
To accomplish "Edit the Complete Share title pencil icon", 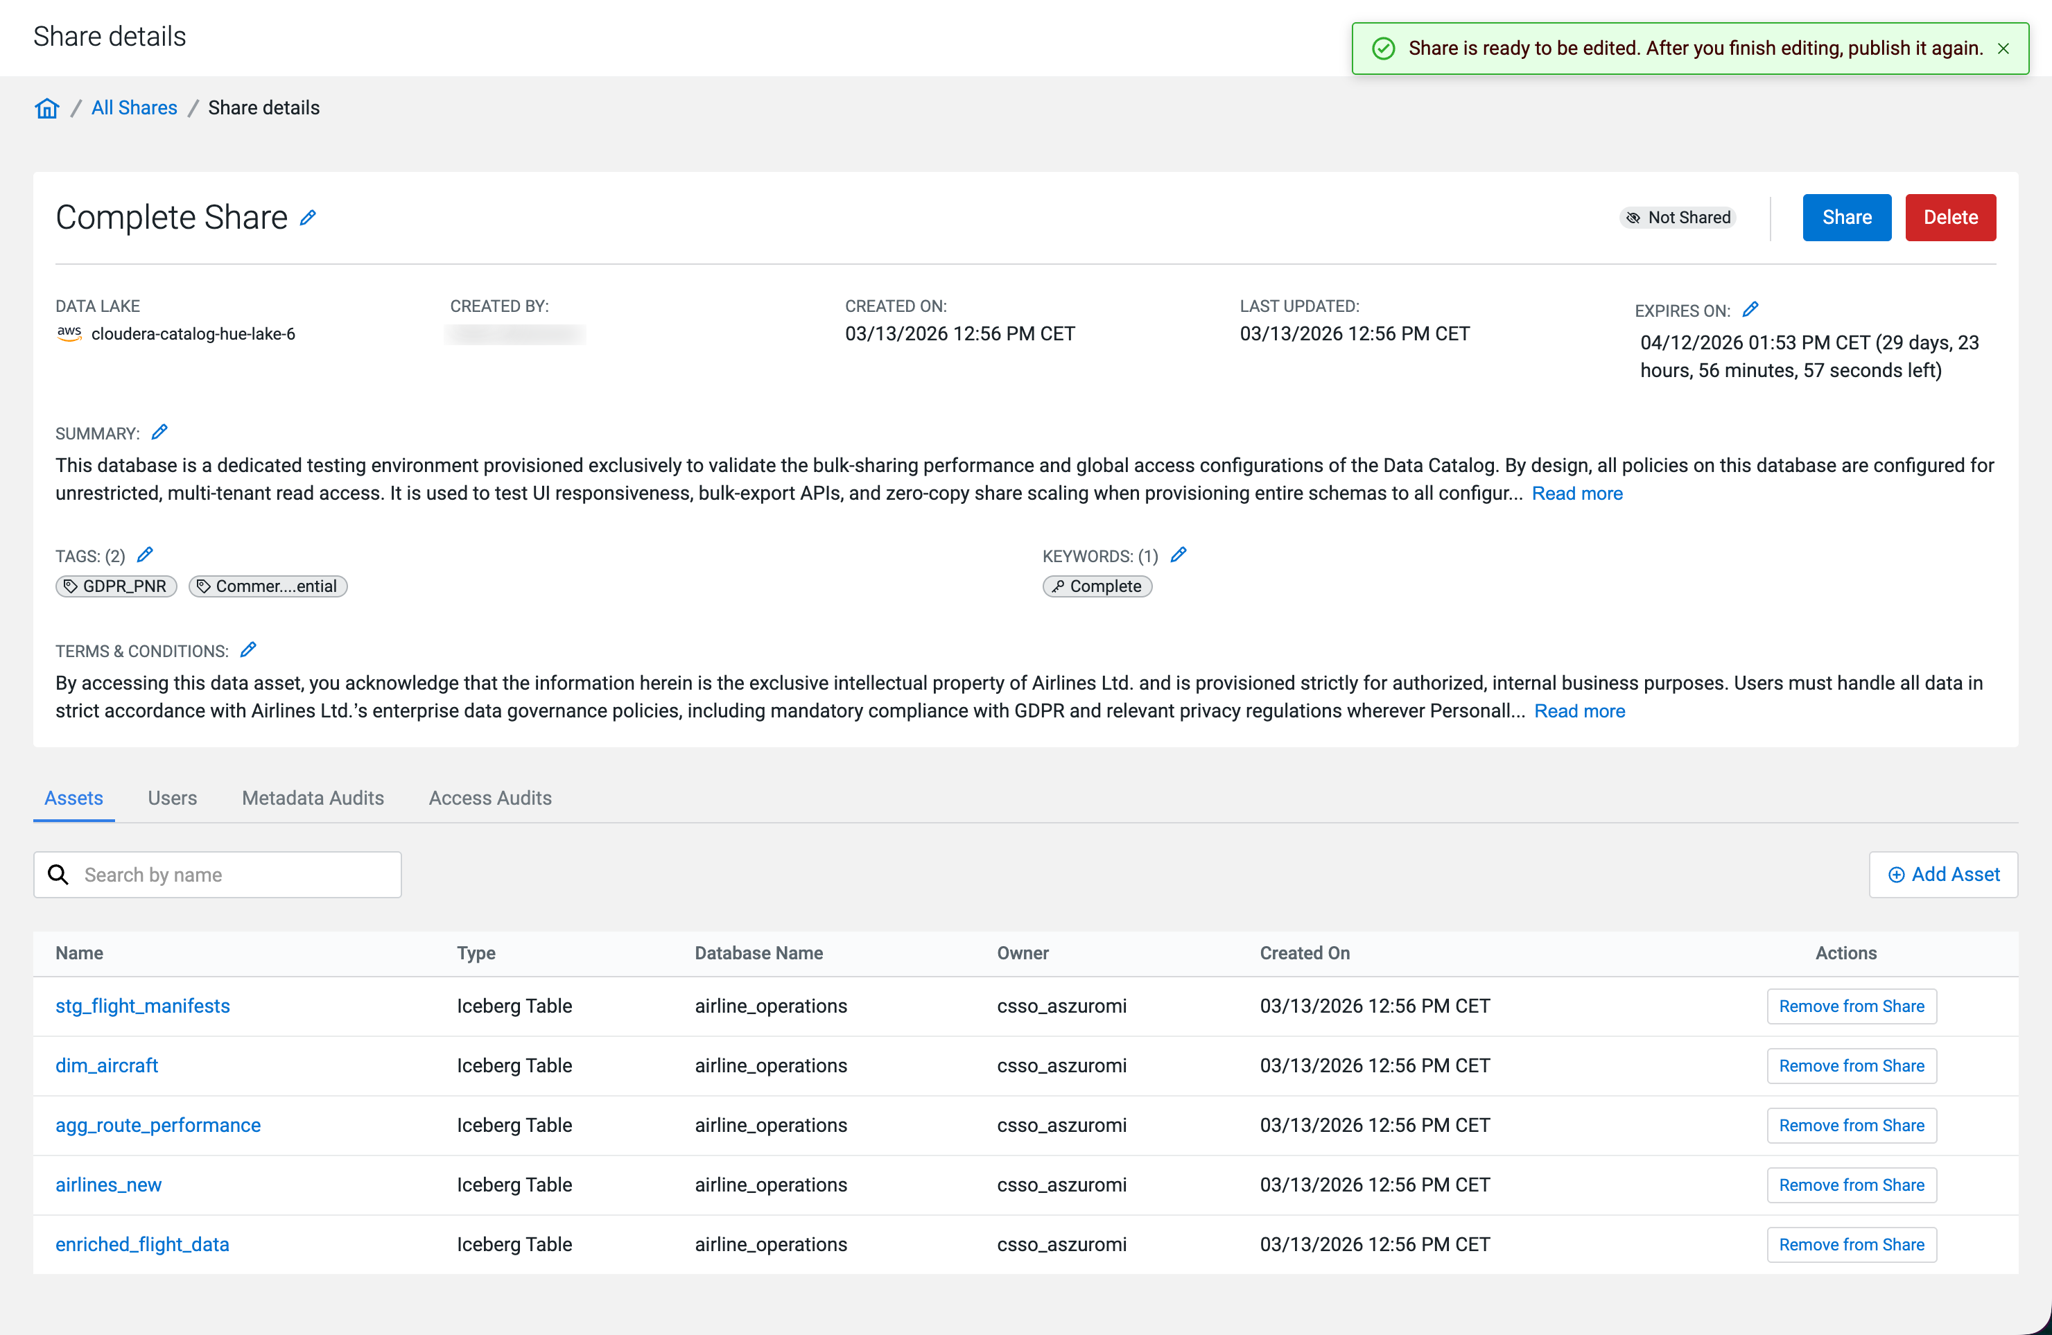I will coord(308,218).
